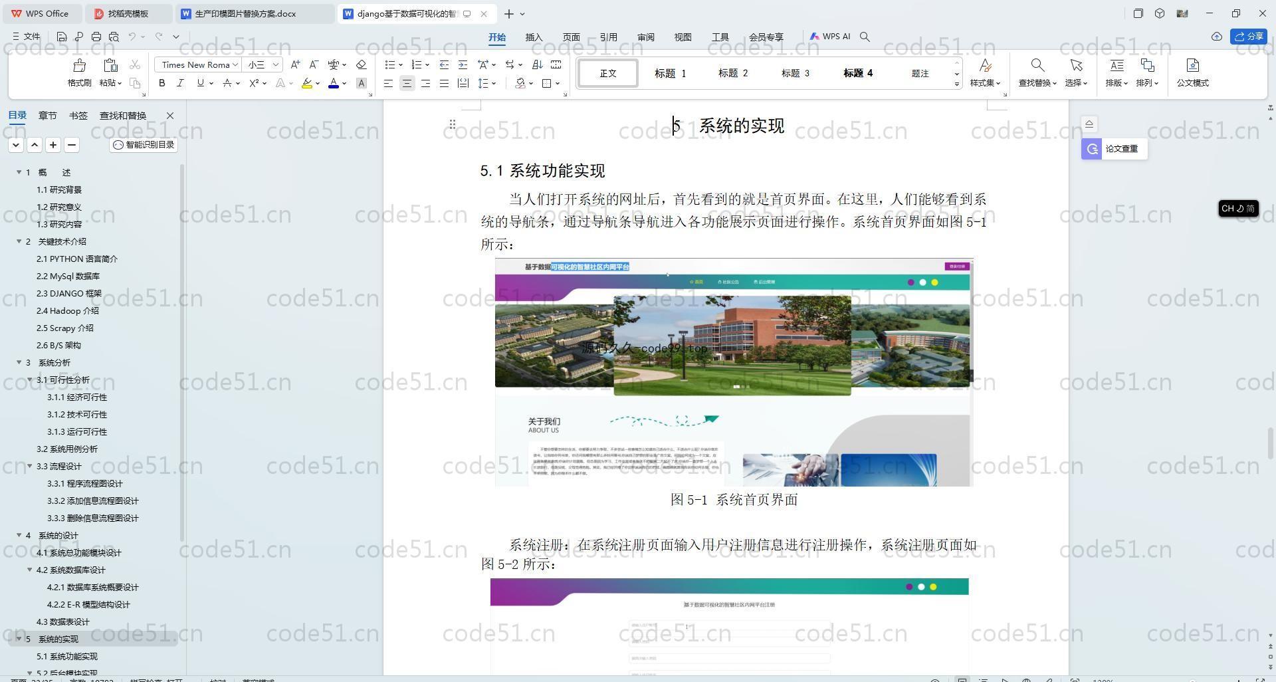Click the justify alignment icon
Viewport: 1276px width, 682px height.
[444, 83]
